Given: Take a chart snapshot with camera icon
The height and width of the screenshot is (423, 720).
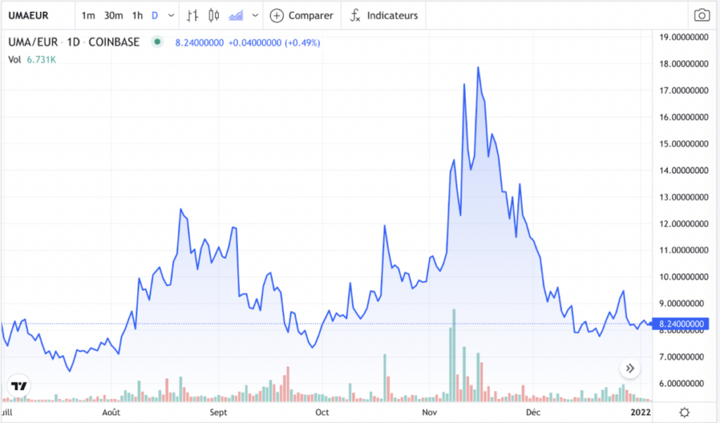Looking at the screenshot, I should (x=701, y=15).
